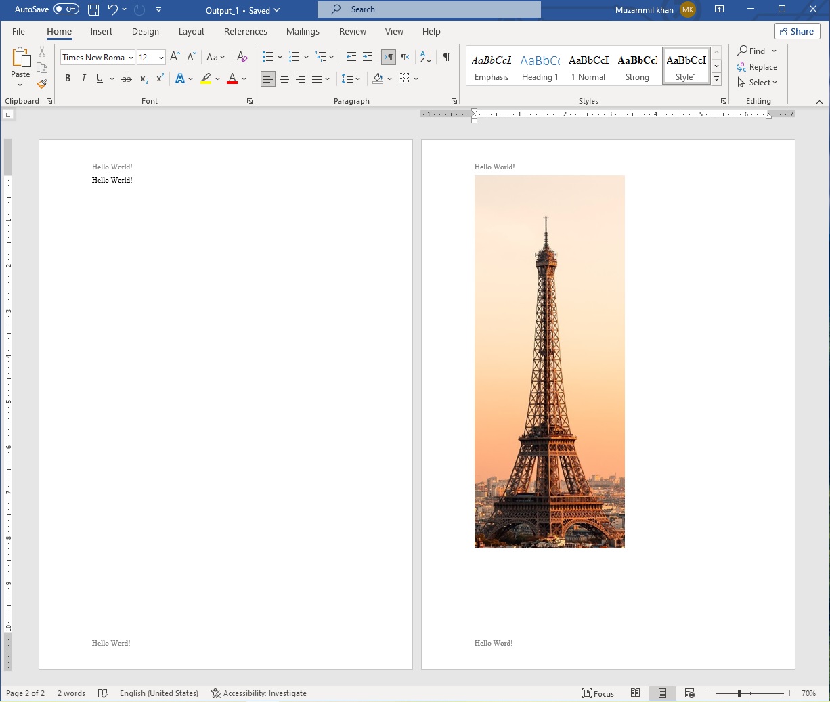Click the Eiffel Tower picture

pos(549,361)
